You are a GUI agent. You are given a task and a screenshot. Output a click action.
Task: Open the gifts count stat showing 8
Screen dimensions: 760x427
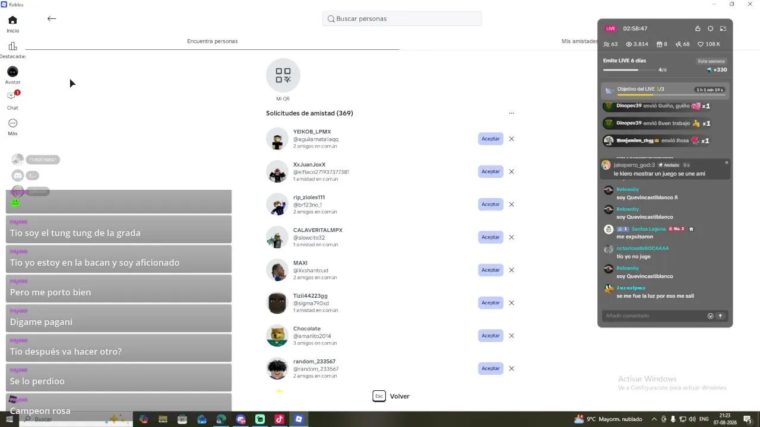(662, 44)
